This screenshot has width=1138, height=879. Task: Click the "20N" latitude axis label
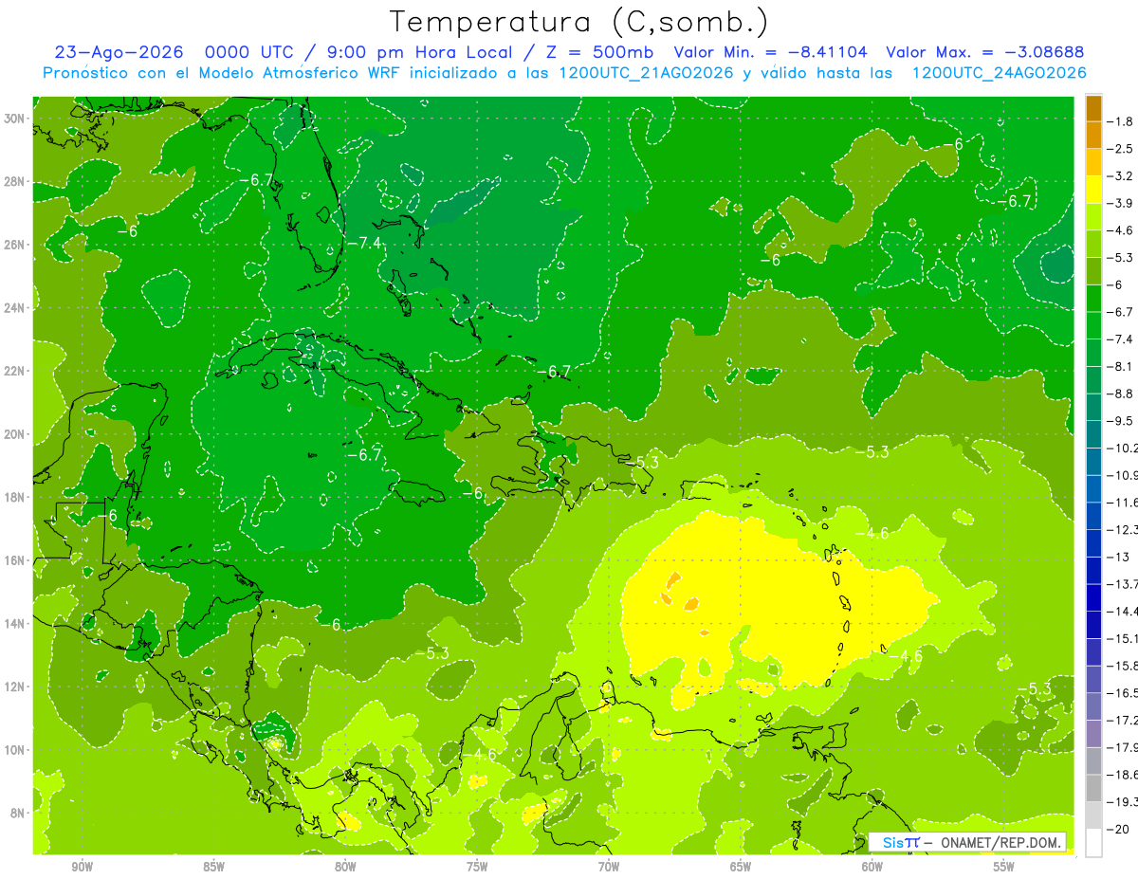(x=15, y=434)
